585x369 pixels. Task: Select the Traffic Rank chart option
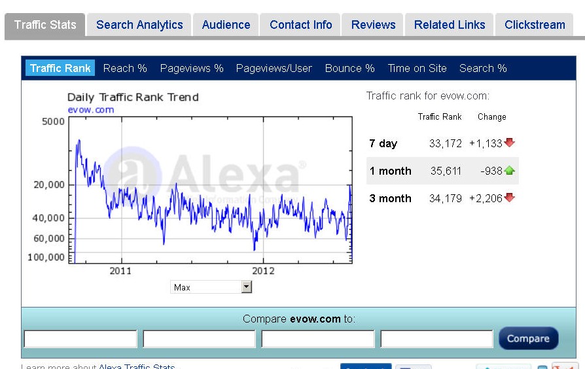click(x=60, y=68)
